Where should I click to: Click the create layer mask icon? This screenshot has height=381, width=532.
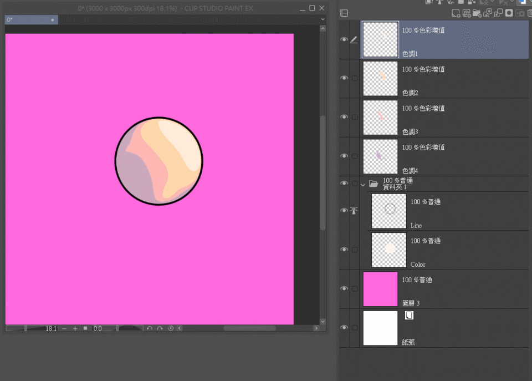(x=509, y=13)
